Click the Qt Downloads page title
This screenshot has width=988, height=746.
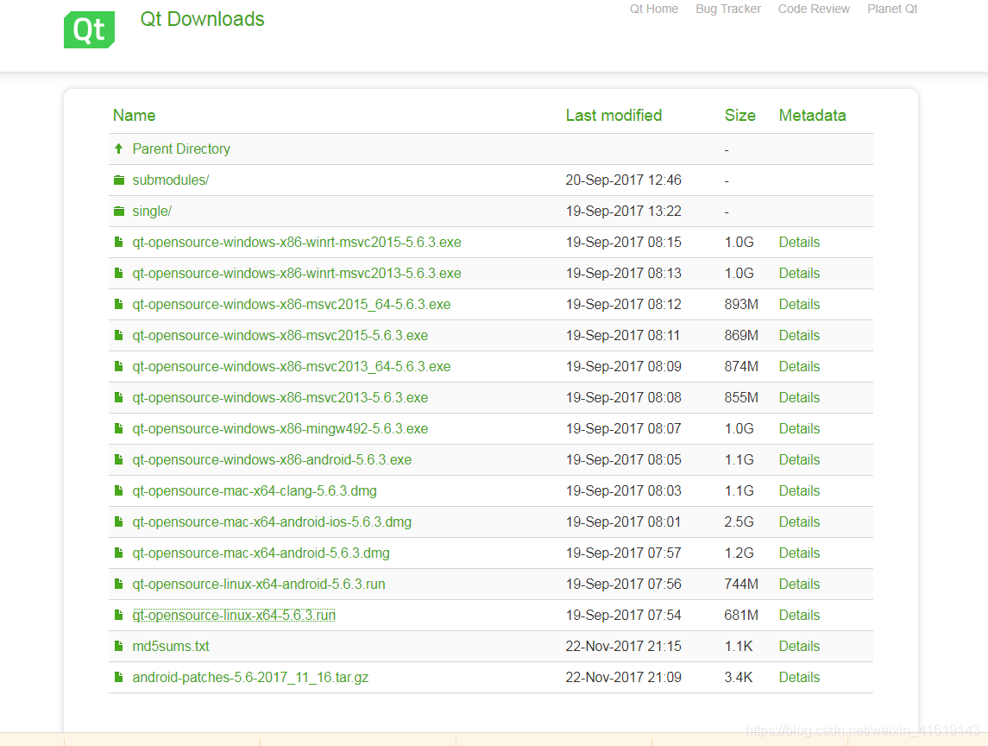click(202, 20)
